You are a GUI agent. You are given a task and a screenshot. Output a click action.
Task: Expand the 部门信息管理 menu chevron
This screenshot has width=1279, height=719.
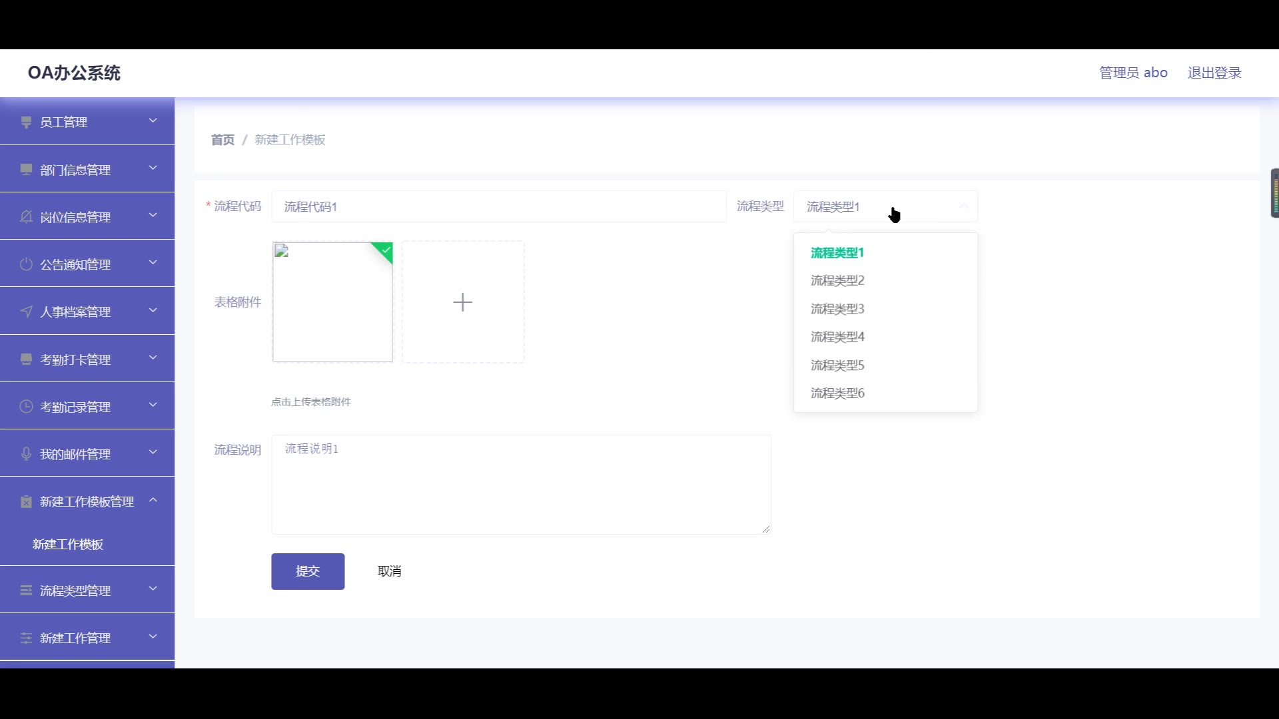coord(153,168)
